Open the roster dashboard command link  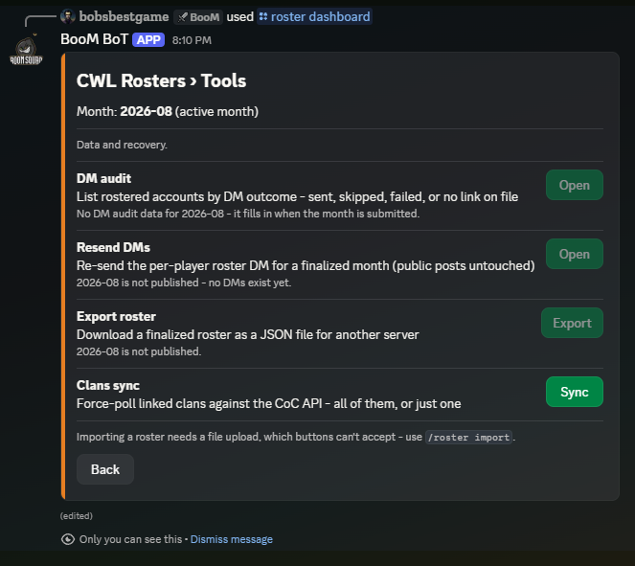[x=314, y=16]
